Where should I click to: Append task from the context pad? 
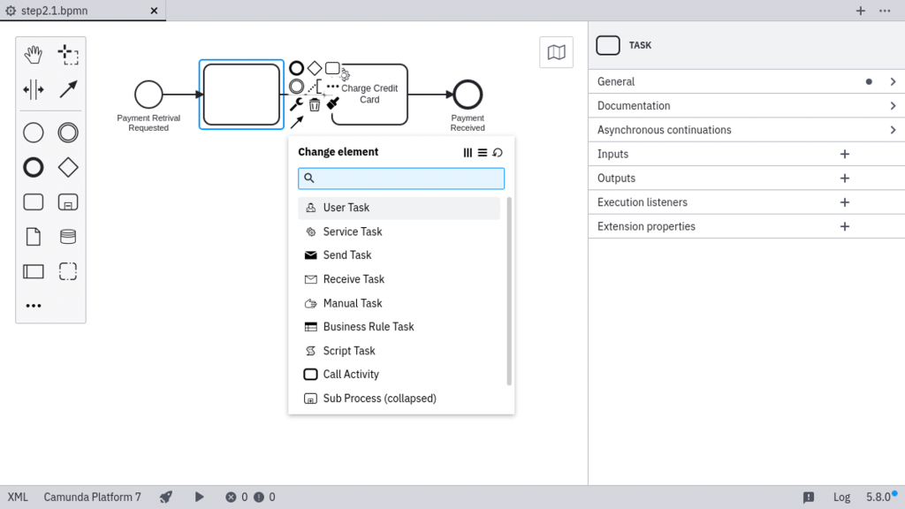point(332,68)
